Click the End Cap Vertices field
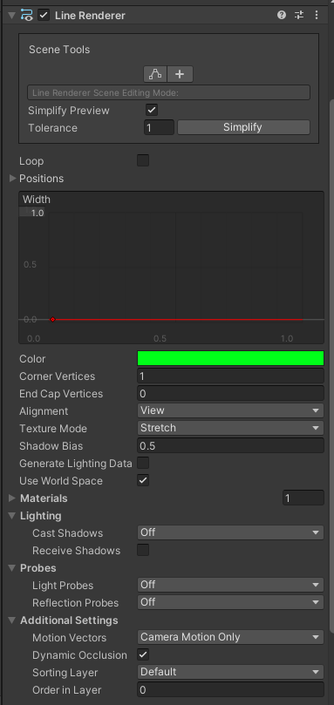This screenshot has width=334, height=705. point(230,393)
